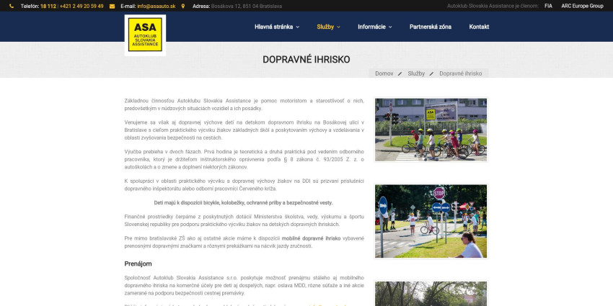Click the bold line starting 'Deti majú k dispozícii'

pyautogui.click(x=244, y=203)
